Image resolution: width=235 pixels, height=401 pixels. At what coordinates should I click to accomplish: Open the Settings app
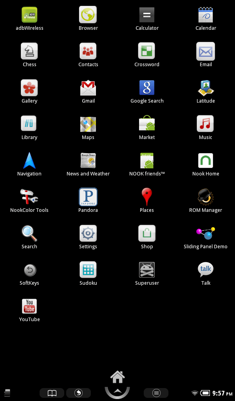pyautogui.click(x=88, y=233)
